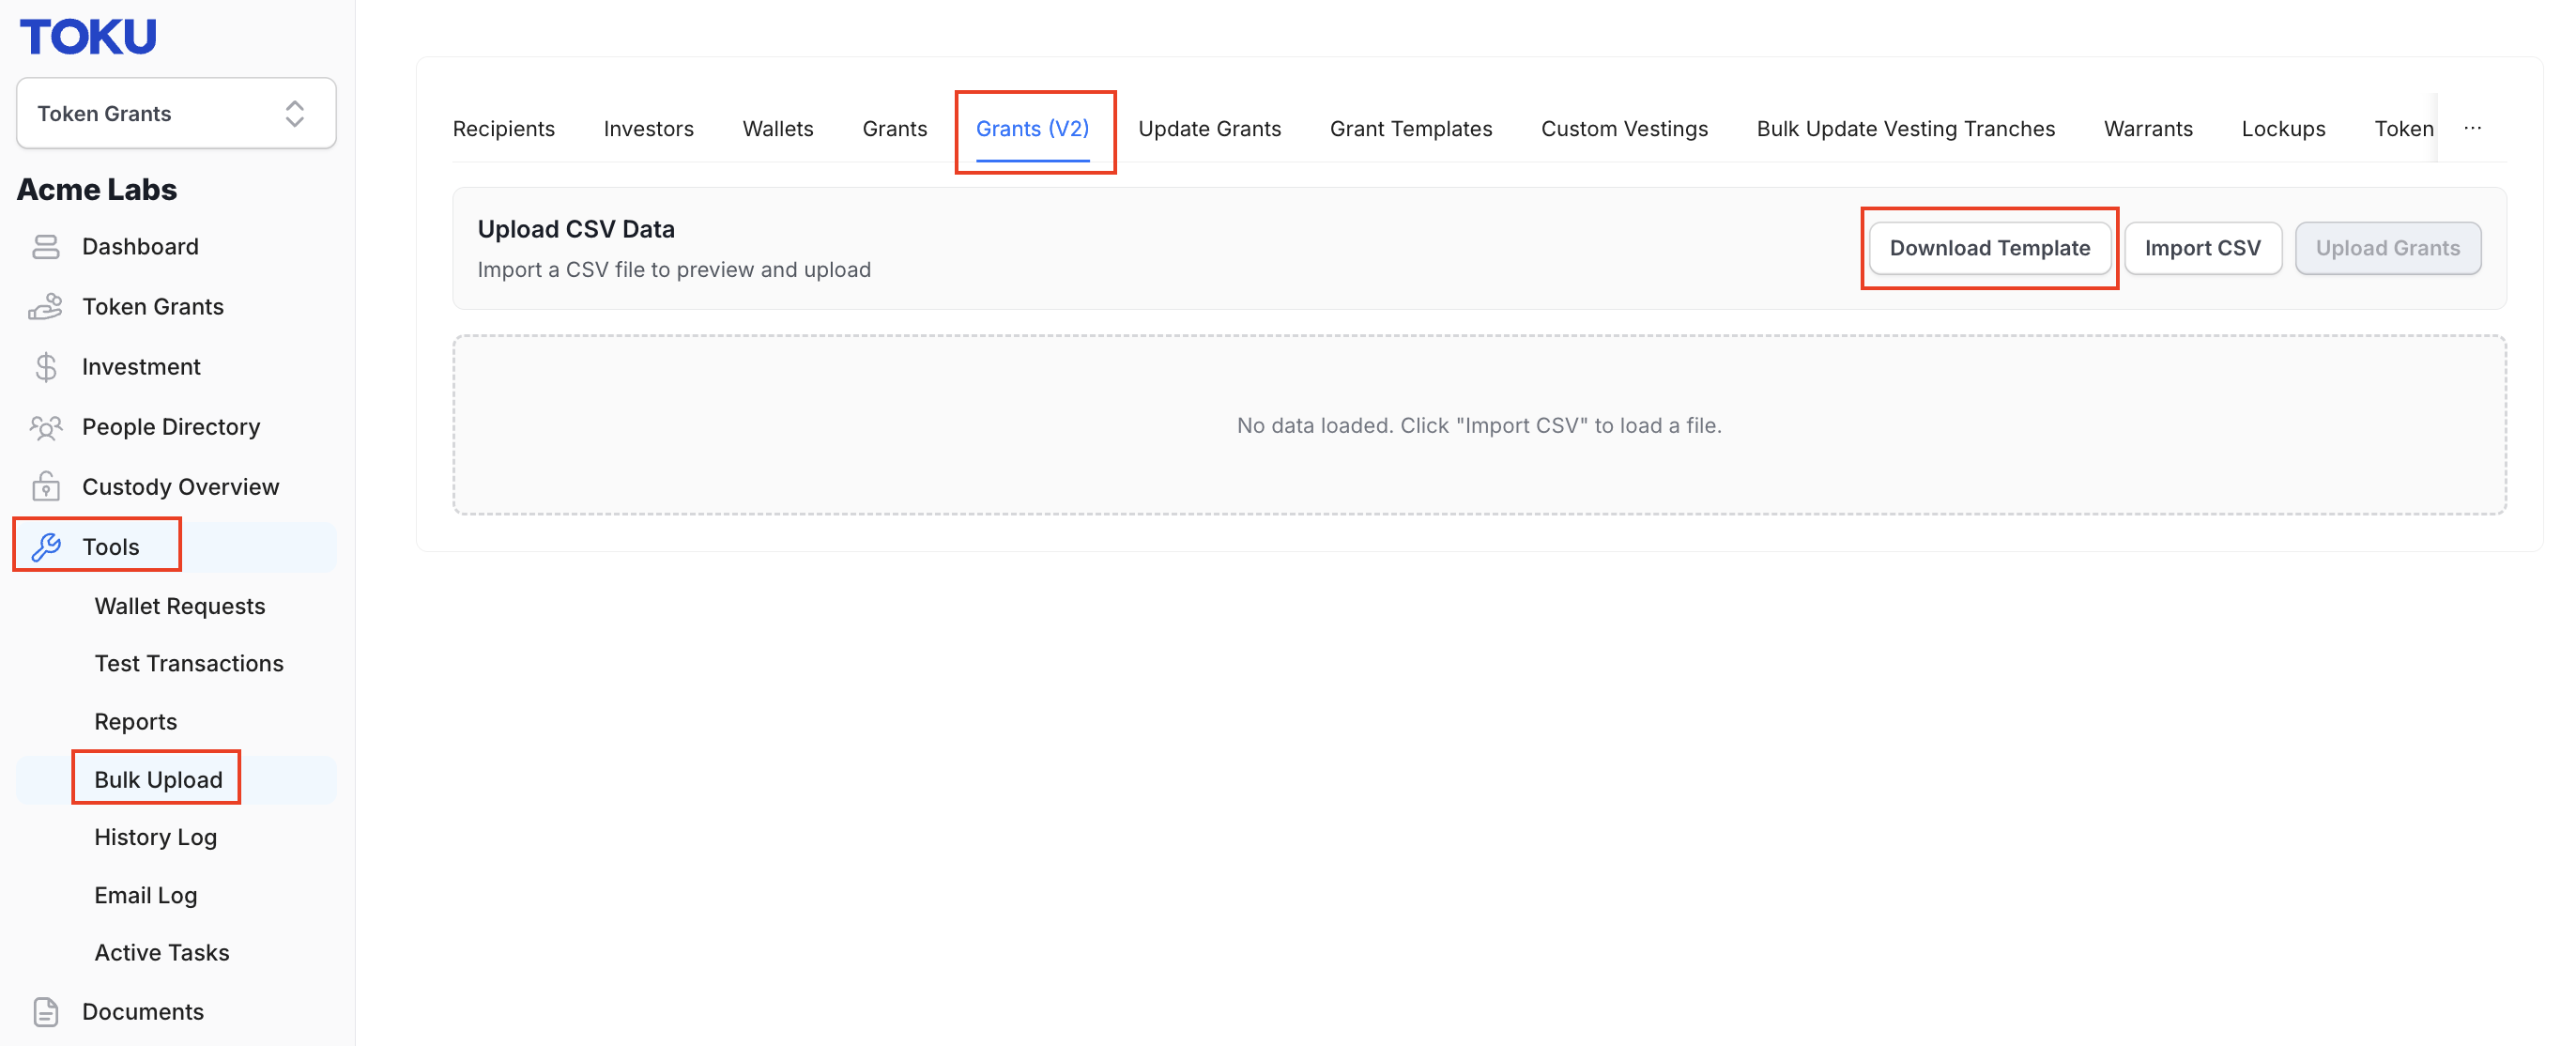Go to Token Grants in sidebar
This screenshot has height=1046, width=2576.
click(x=153, y=307)
